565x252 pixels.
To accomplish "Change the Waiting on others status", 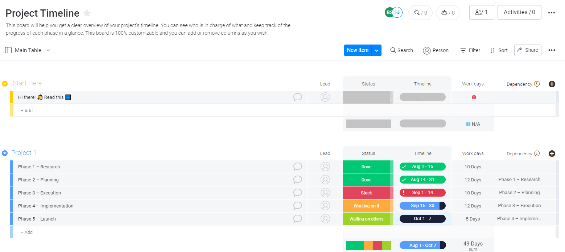I will (366, 219).
